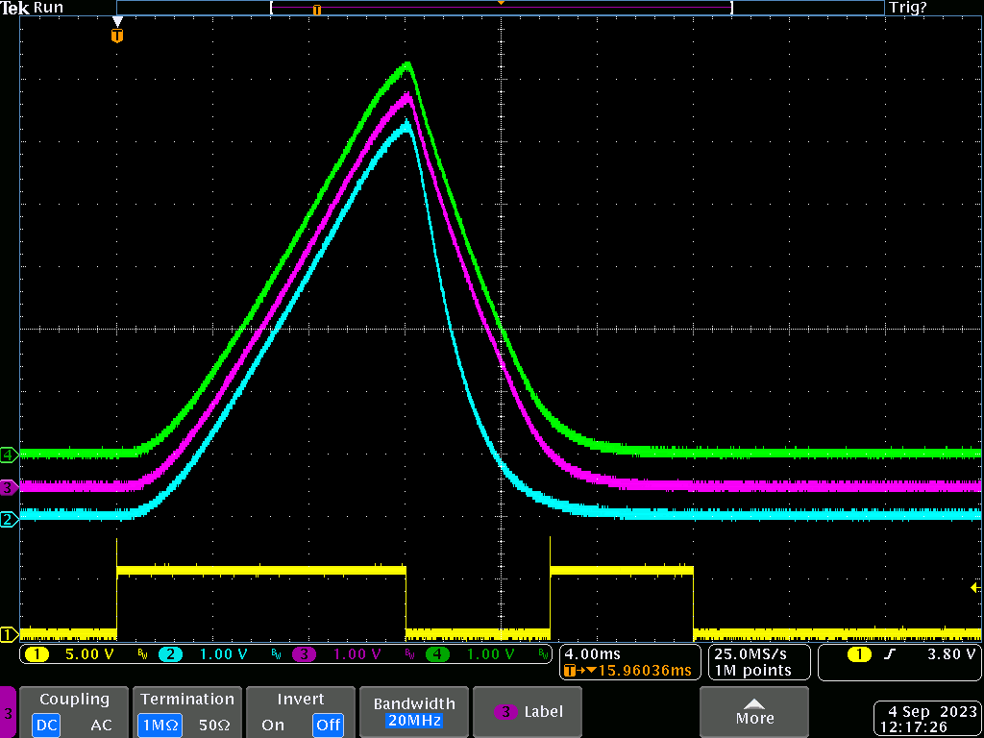Click the Trig? status indicator
This screenshot has width=984, height=738.
click(907, 8)
